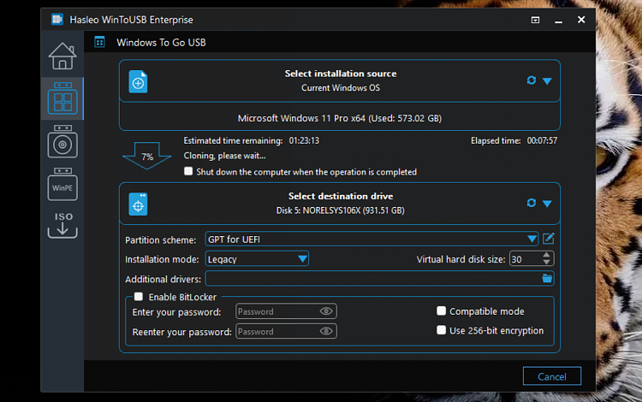This screenshot has height=402, width=642.
Task: Decrease virtual hard disk size
Action: [546, 262]
